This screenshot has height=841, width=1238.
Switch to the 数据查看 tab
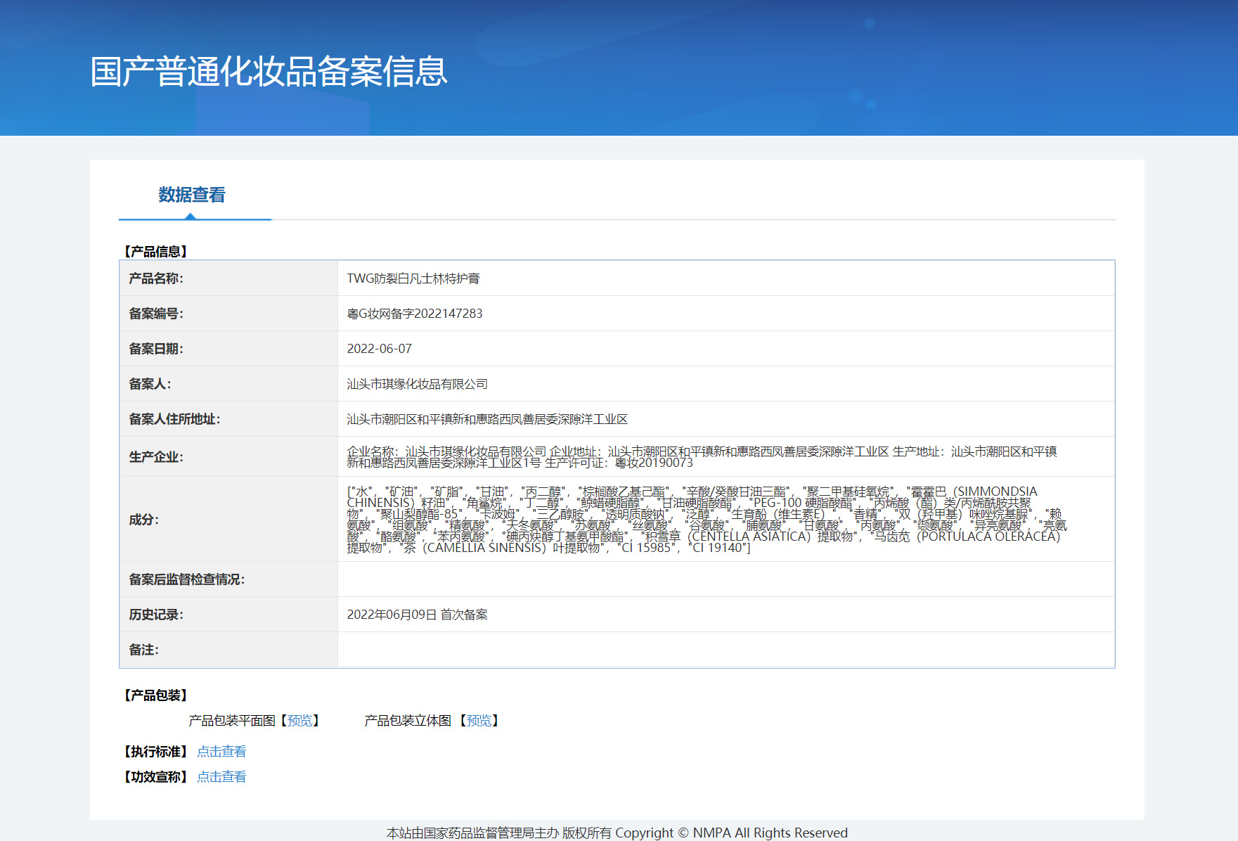click(191, 195)
